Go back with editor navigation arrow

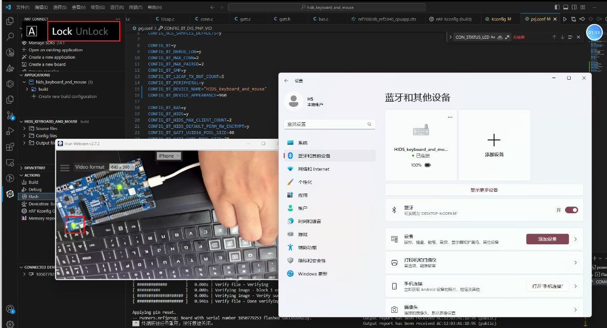(x=213, y=7)
